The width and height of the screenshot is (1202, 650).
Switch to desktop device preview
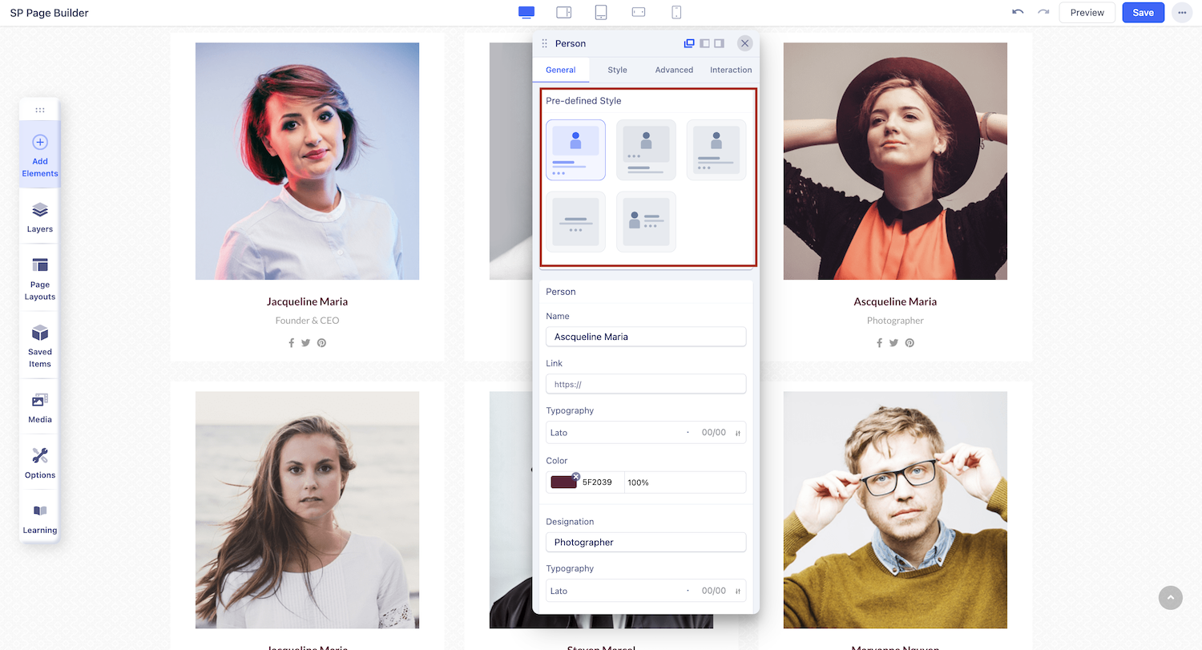526,12
